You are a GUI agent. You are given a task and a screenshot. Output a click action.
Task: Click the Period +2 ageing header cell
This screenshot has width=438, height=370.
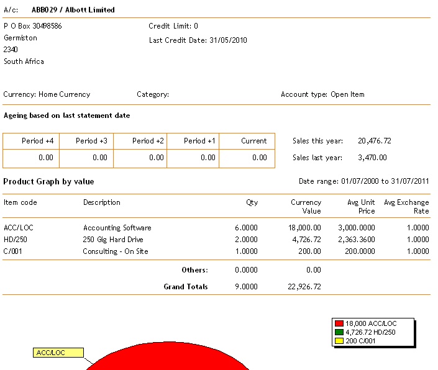point(148,141)
